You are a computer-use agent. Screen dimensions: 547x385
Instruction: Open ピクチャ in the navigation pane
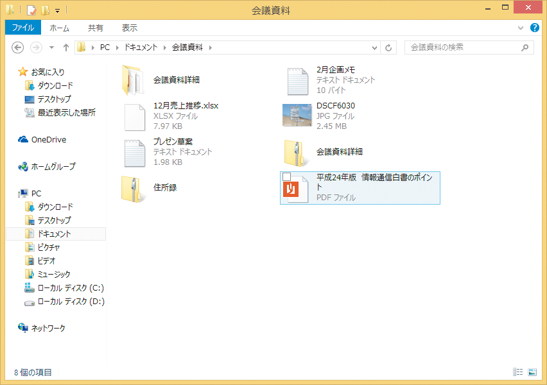pos(49,248)
